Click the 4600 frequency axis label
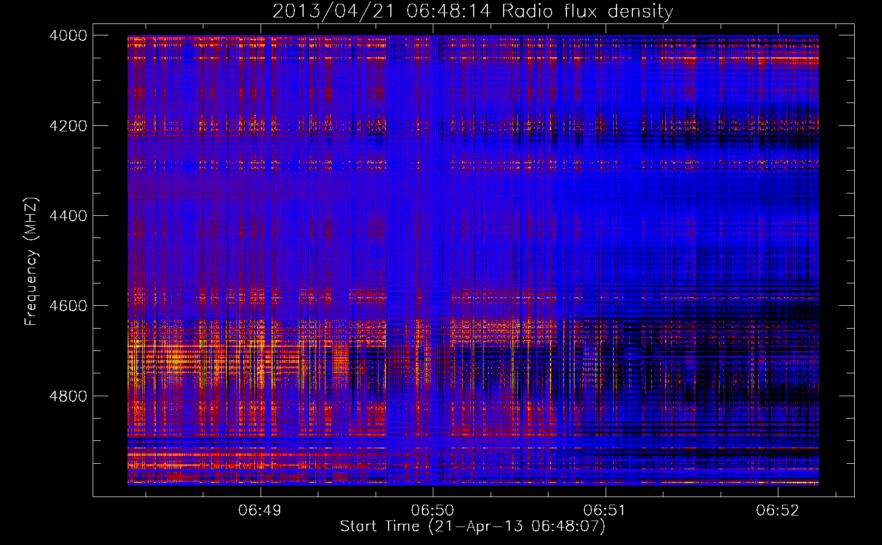Image resolution: width=882 pixels, height=545 pixels. (68, 306)
